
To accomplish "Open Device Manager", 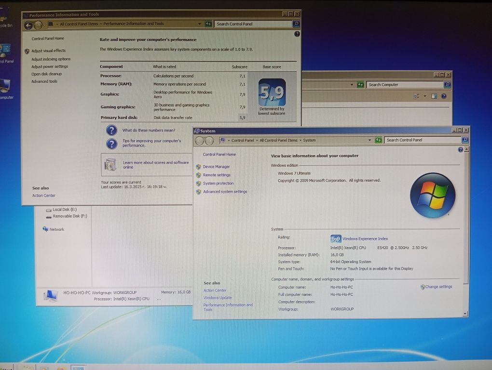I will pyautogui.click(x=216, y=167).
